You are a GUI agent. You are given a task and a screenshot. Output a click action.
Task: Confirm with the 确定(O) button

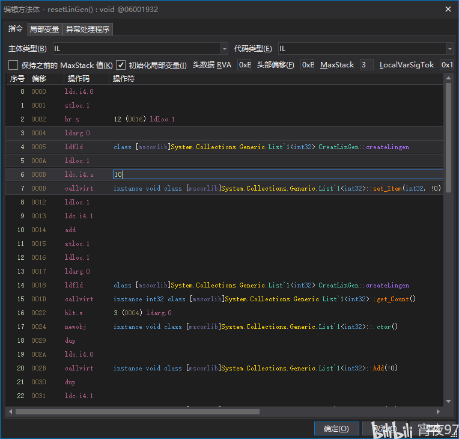[336, 429]
